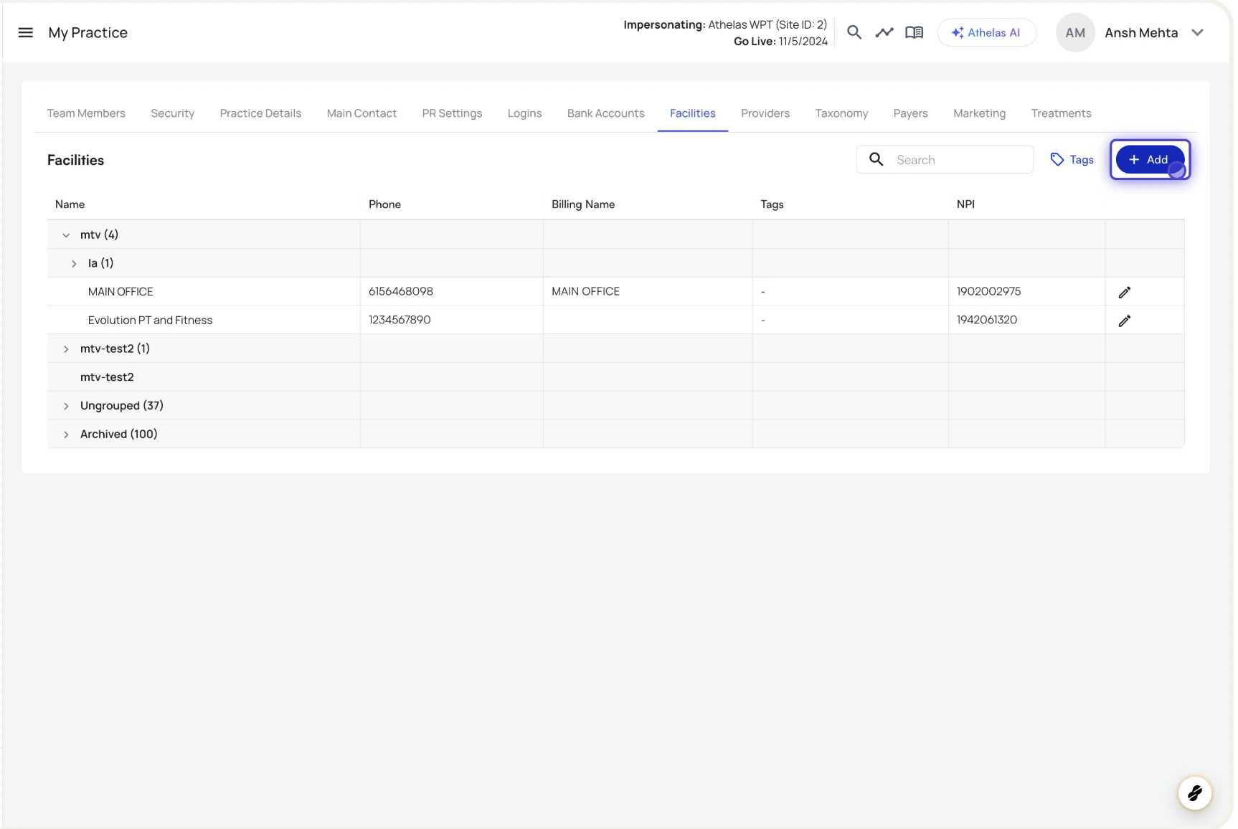
Task: Click the NPI column header
Action: coord(965,204)
